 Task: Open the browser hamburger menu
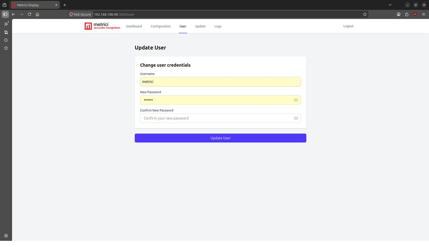point(423,14)
